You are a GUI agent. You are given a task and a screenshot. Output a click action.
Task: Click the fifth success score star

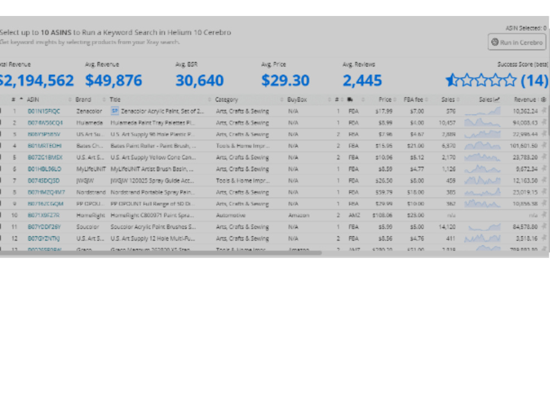click(x=510, y=80)
